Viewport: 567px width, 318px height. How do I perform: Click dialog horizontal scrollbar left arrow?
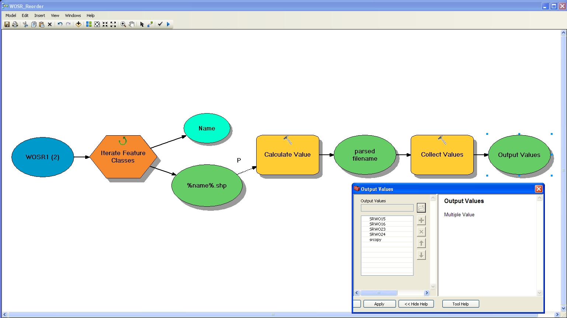coord(357,293)
